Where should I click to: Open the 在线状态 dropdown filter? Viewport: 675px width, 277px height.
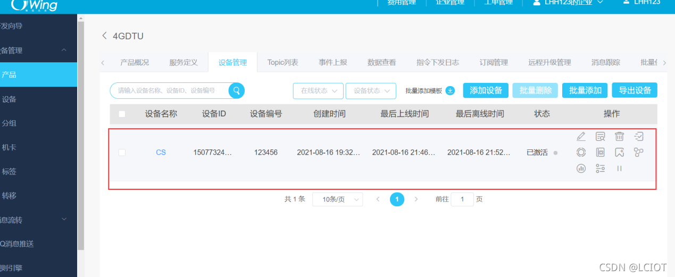pos(318,90)
